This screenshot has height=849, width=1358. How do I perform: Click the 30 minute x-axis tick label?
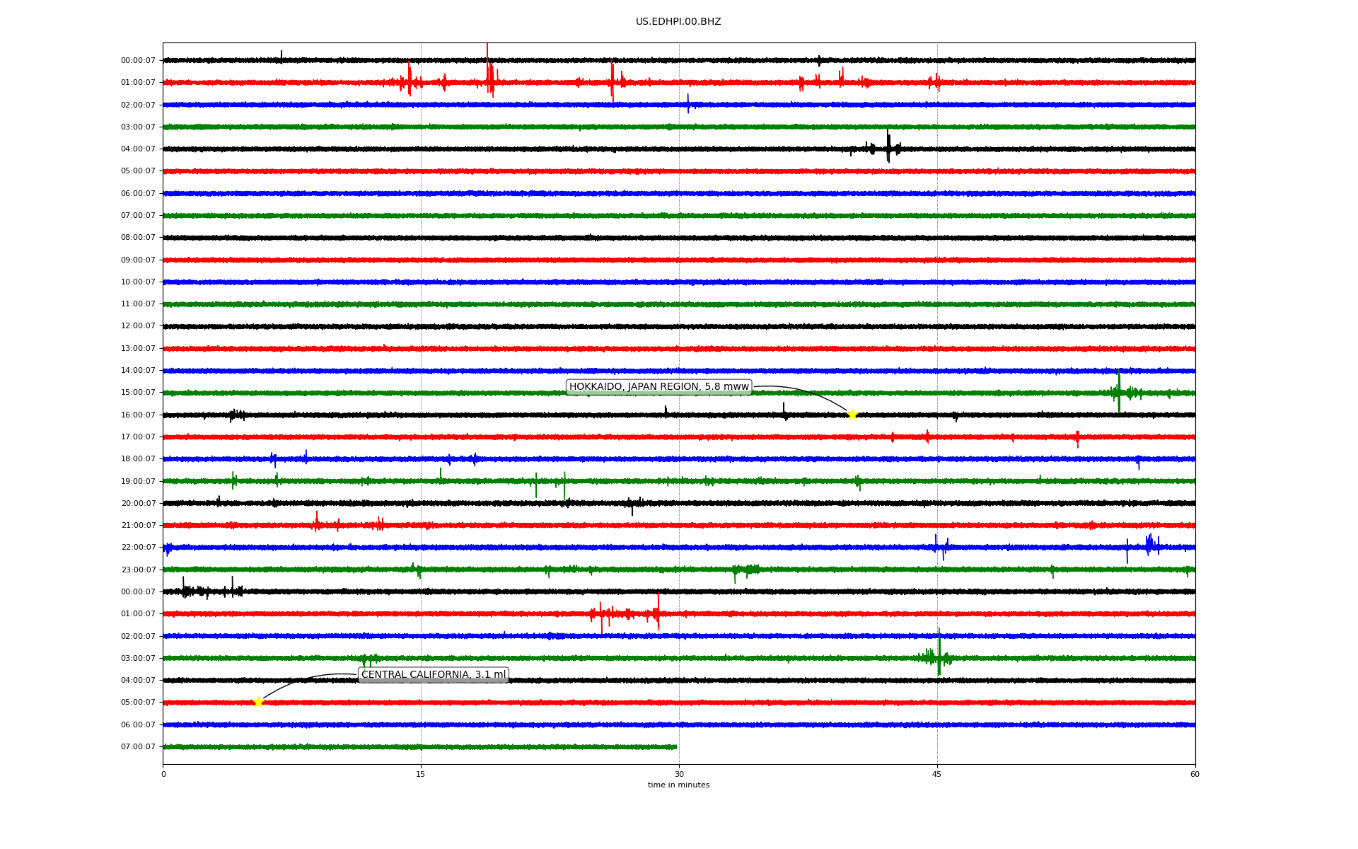coord(679,774)
